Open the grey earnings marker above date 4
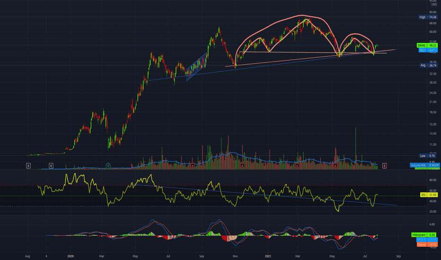The width and height of the screenshot is (441, 260). 51,166
